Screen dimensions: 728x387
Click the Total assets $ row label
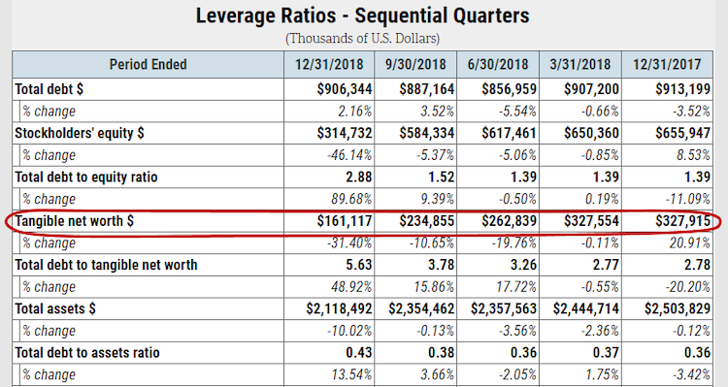(x=55, y=309)
